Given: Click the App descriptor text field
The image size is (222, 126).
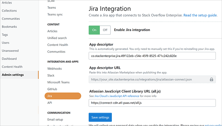Looking at the screenshot, I should tap(152, 56).
